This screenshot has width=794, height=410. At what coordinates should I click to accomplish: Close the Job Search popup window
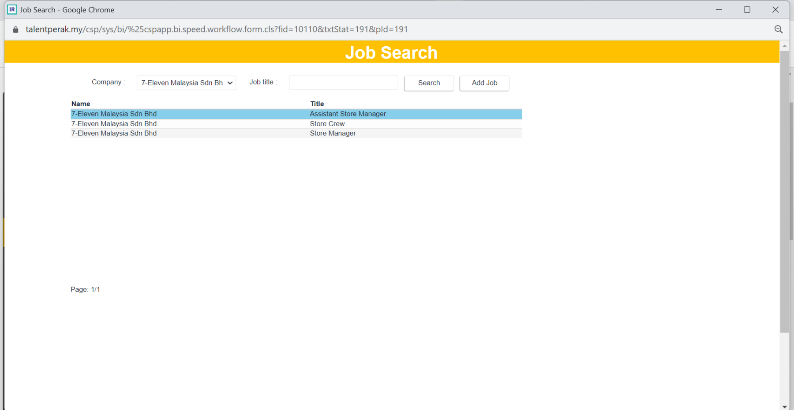775,10
